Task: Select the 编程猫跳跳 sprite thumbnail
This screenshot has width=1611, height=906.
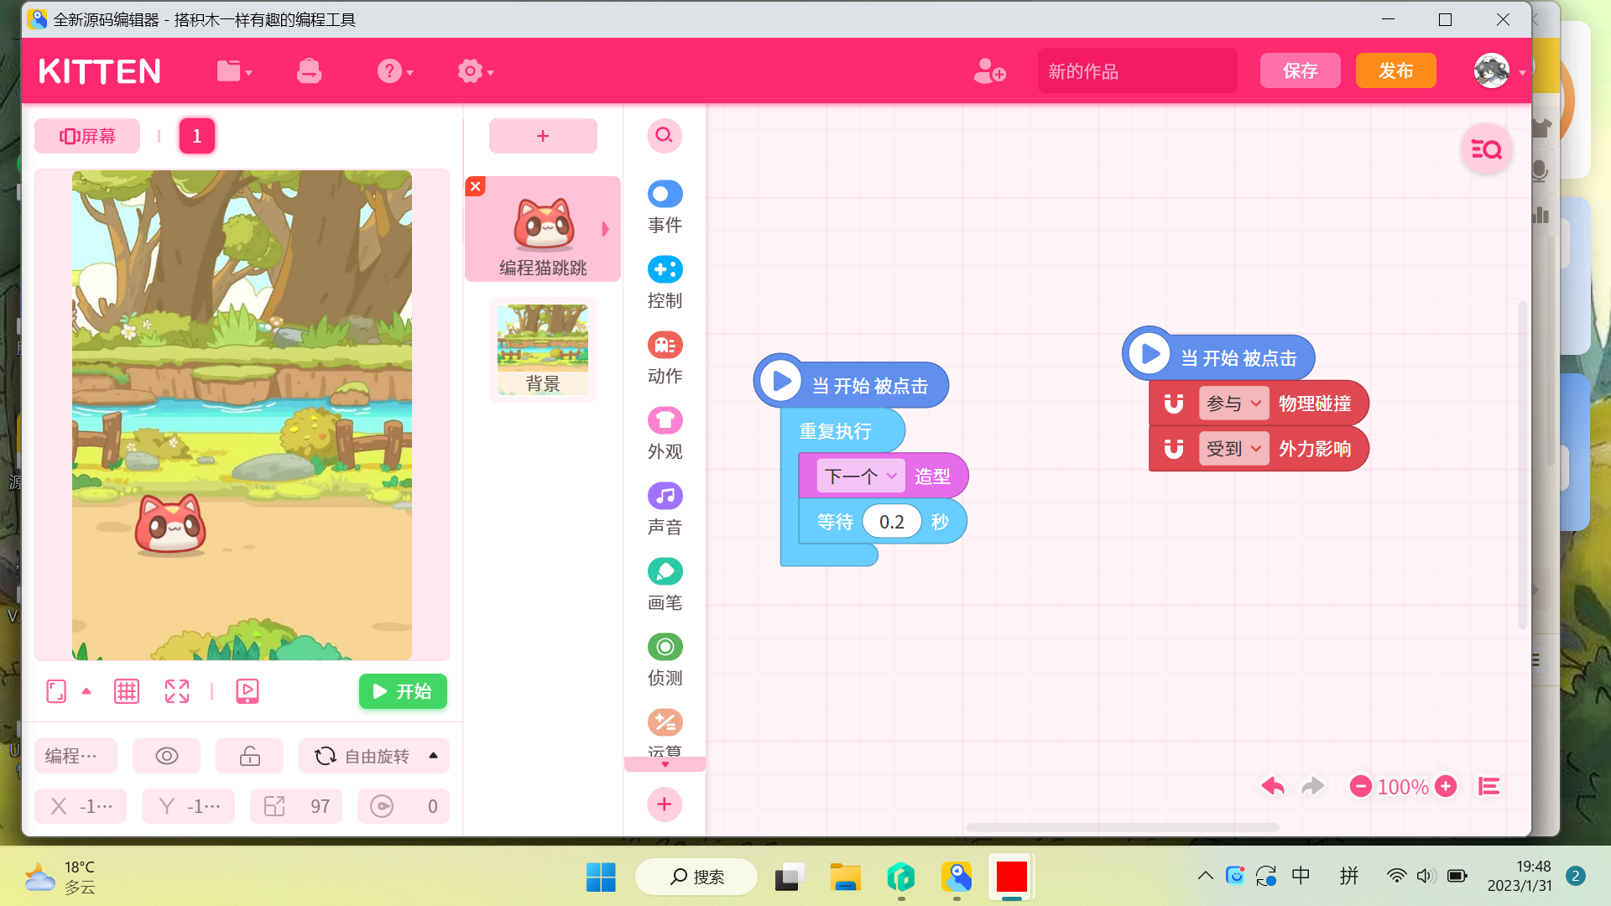Action: pos(543,229)
